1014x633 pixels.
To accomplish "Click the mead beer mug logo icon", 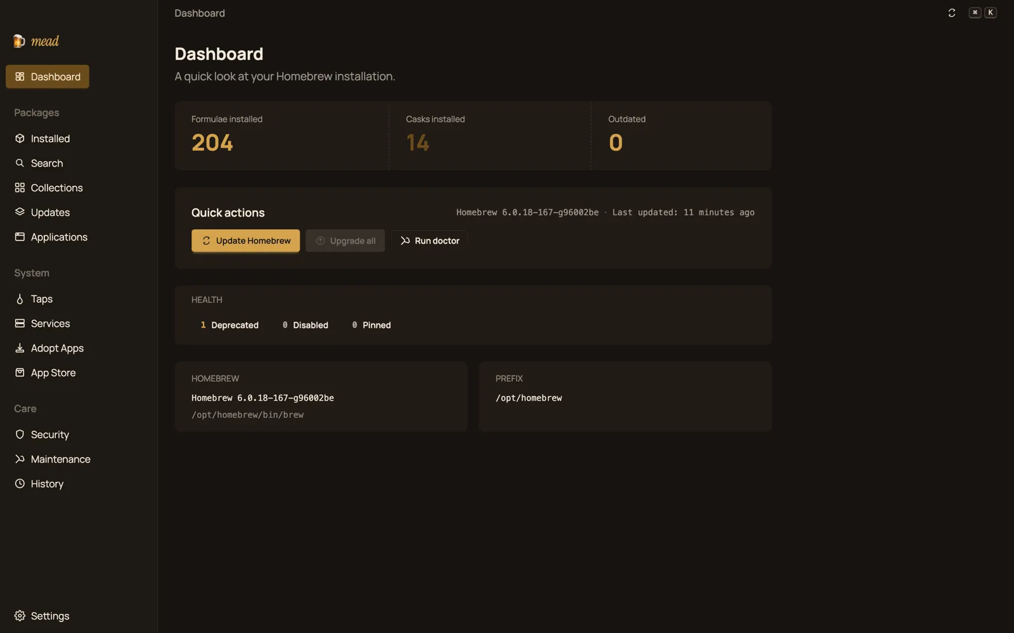I will pos(19,41).
